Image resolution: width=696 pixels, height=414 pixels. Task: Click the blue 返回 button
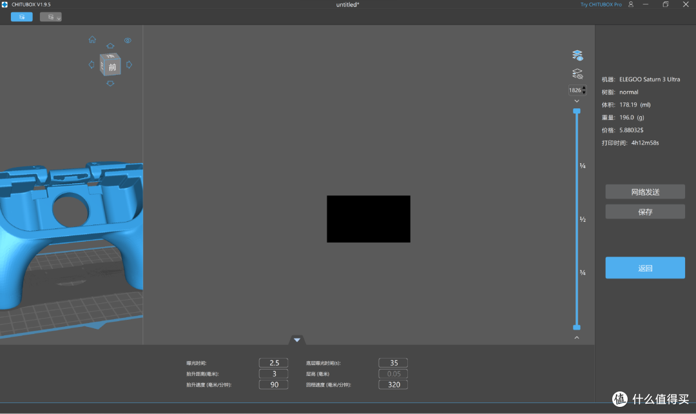(645, 268)
